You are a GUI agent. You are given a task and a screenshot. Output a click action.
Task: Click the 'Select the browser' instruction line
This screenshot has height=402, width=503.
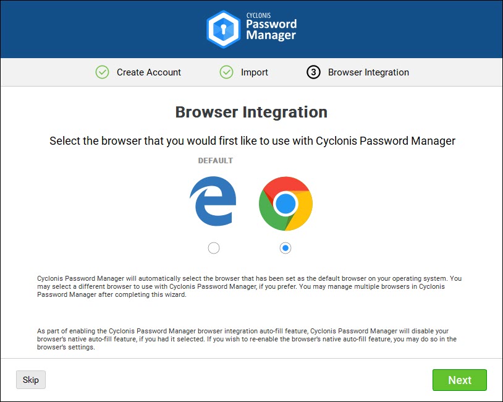coord(253,141)
